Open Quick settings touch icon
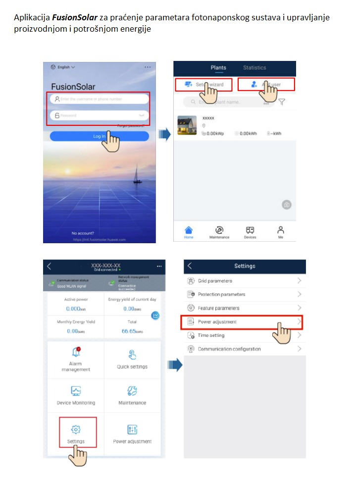Viewport: 355px width, 481px height. (132, 355)
